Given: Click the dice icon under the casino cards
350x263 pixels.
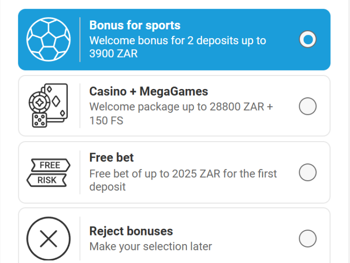Looking at the screenshot, I should [x=38, y=119].
